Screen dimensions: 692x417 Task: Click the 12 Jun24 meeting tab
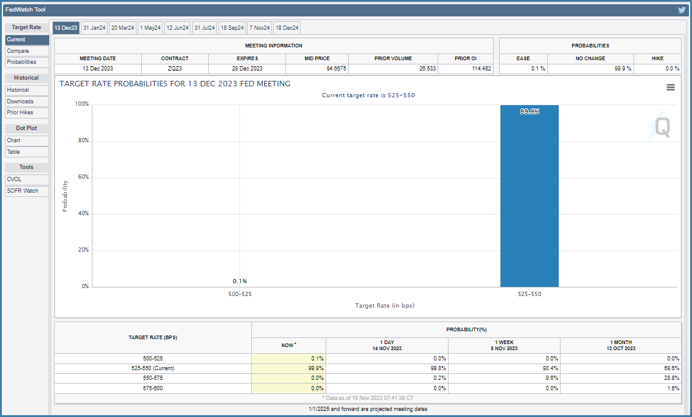click(x=178, y=28)
